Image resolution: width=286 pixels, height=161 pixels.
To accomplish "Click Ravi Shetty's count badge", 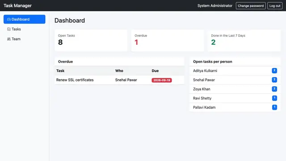I will (x=274, y=98).
